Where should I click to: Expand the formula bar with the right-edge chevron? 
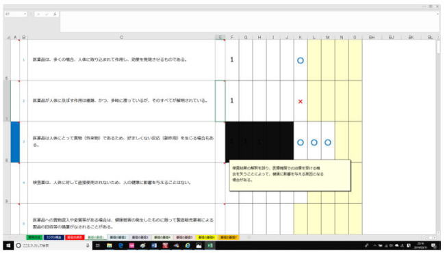[438, 14]
